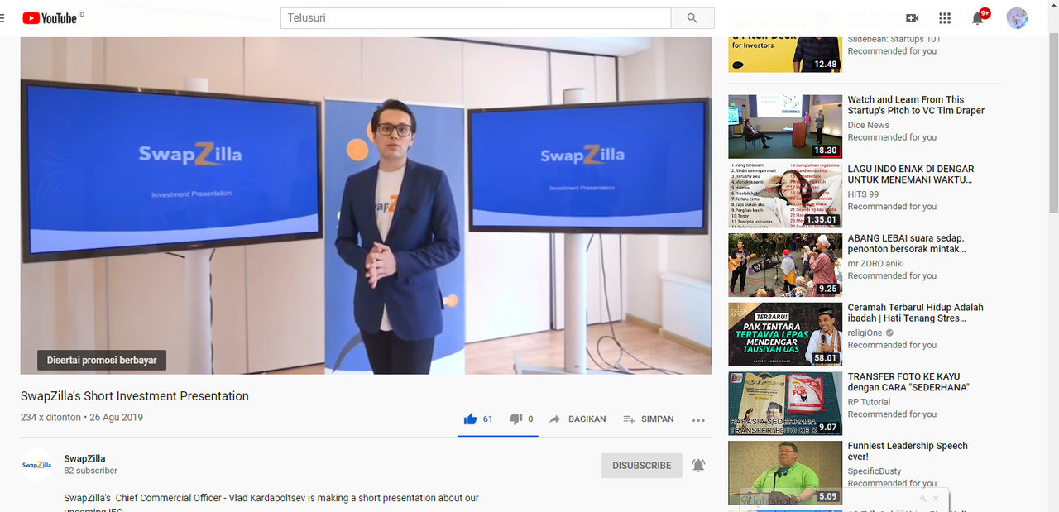Image resolution: width=1059 pixels, height=512 pixels.
Task: Click the mr ZORO aniki channel name
Action: (x=876, y=264)
